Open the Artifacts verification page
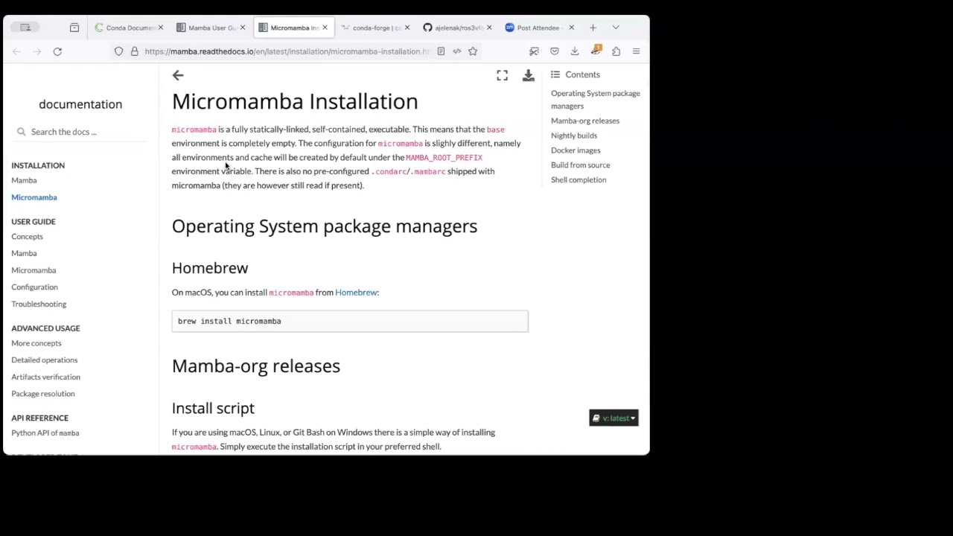Screen dimensions: 953x536 tap(45, 377)
